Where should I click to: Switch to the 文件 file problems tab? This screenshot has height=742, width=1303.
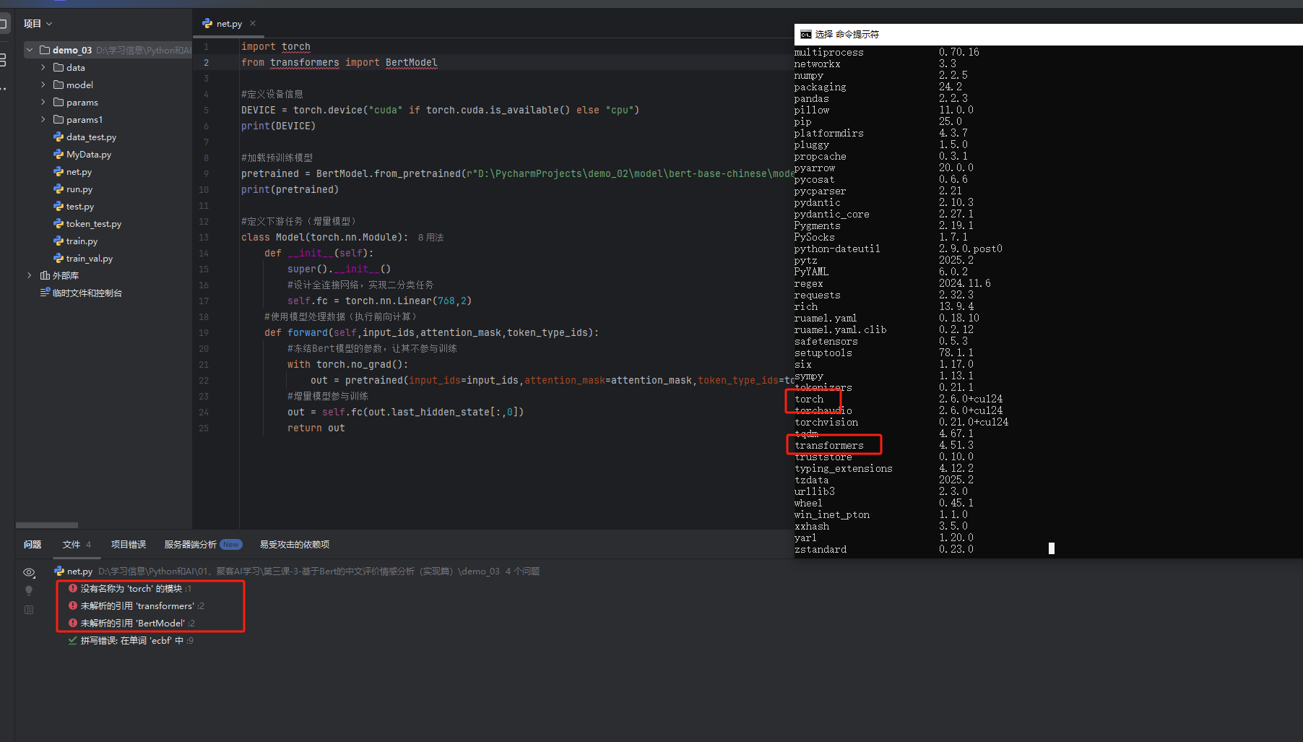pos(77,544)
